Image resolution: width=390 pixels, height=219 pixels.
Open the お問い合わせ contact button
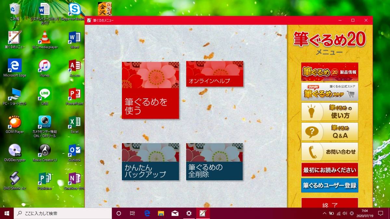(x=330, y=151)
